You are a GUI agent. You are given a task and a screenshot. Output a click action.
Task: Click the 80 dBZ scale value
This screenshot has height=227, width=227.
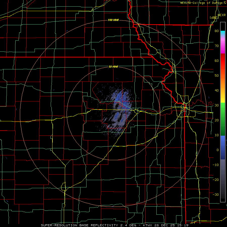pos(217,31)
